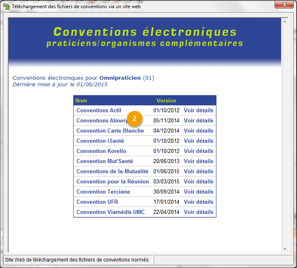Click the Nom column header
This screenshot has width=297, height=268.
click(x=81, y=100)
